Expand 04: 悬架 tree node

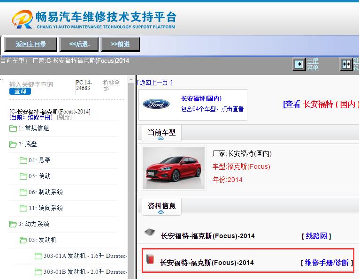click(39, 160)
